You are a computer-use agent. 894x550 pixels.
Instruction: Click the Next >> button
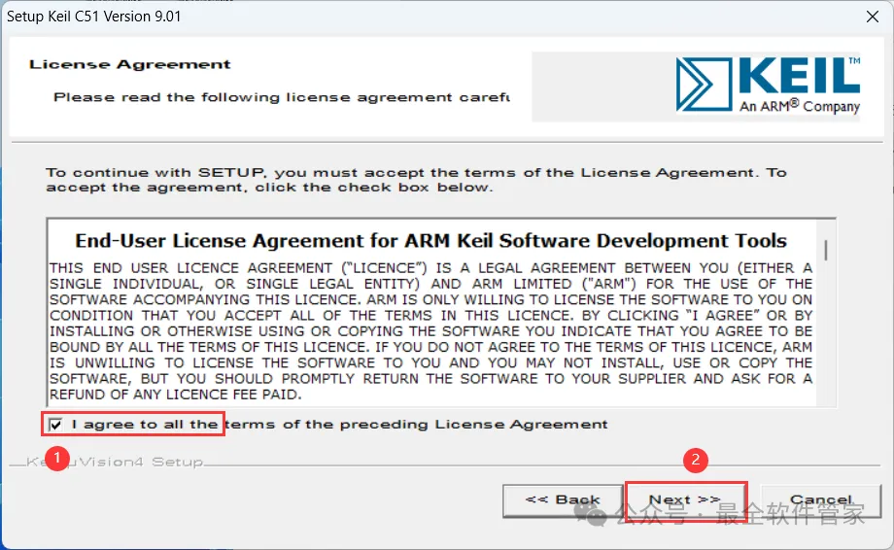coord(686,500)
